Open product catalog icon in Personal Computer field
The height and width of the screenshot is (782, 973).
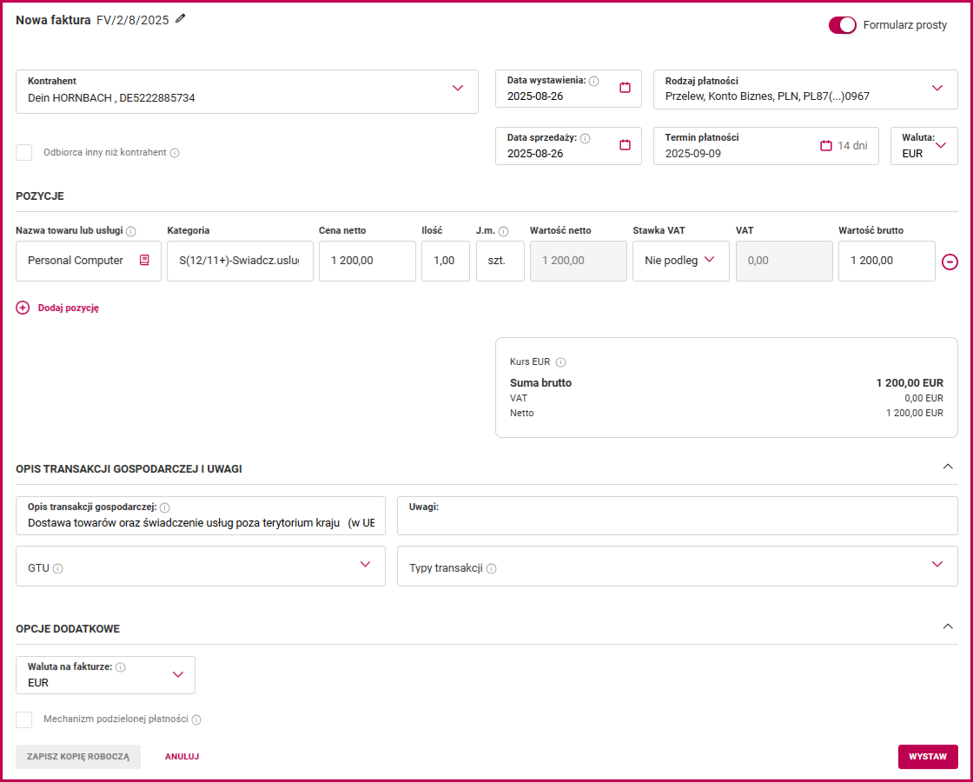click(x=144, y=260)
